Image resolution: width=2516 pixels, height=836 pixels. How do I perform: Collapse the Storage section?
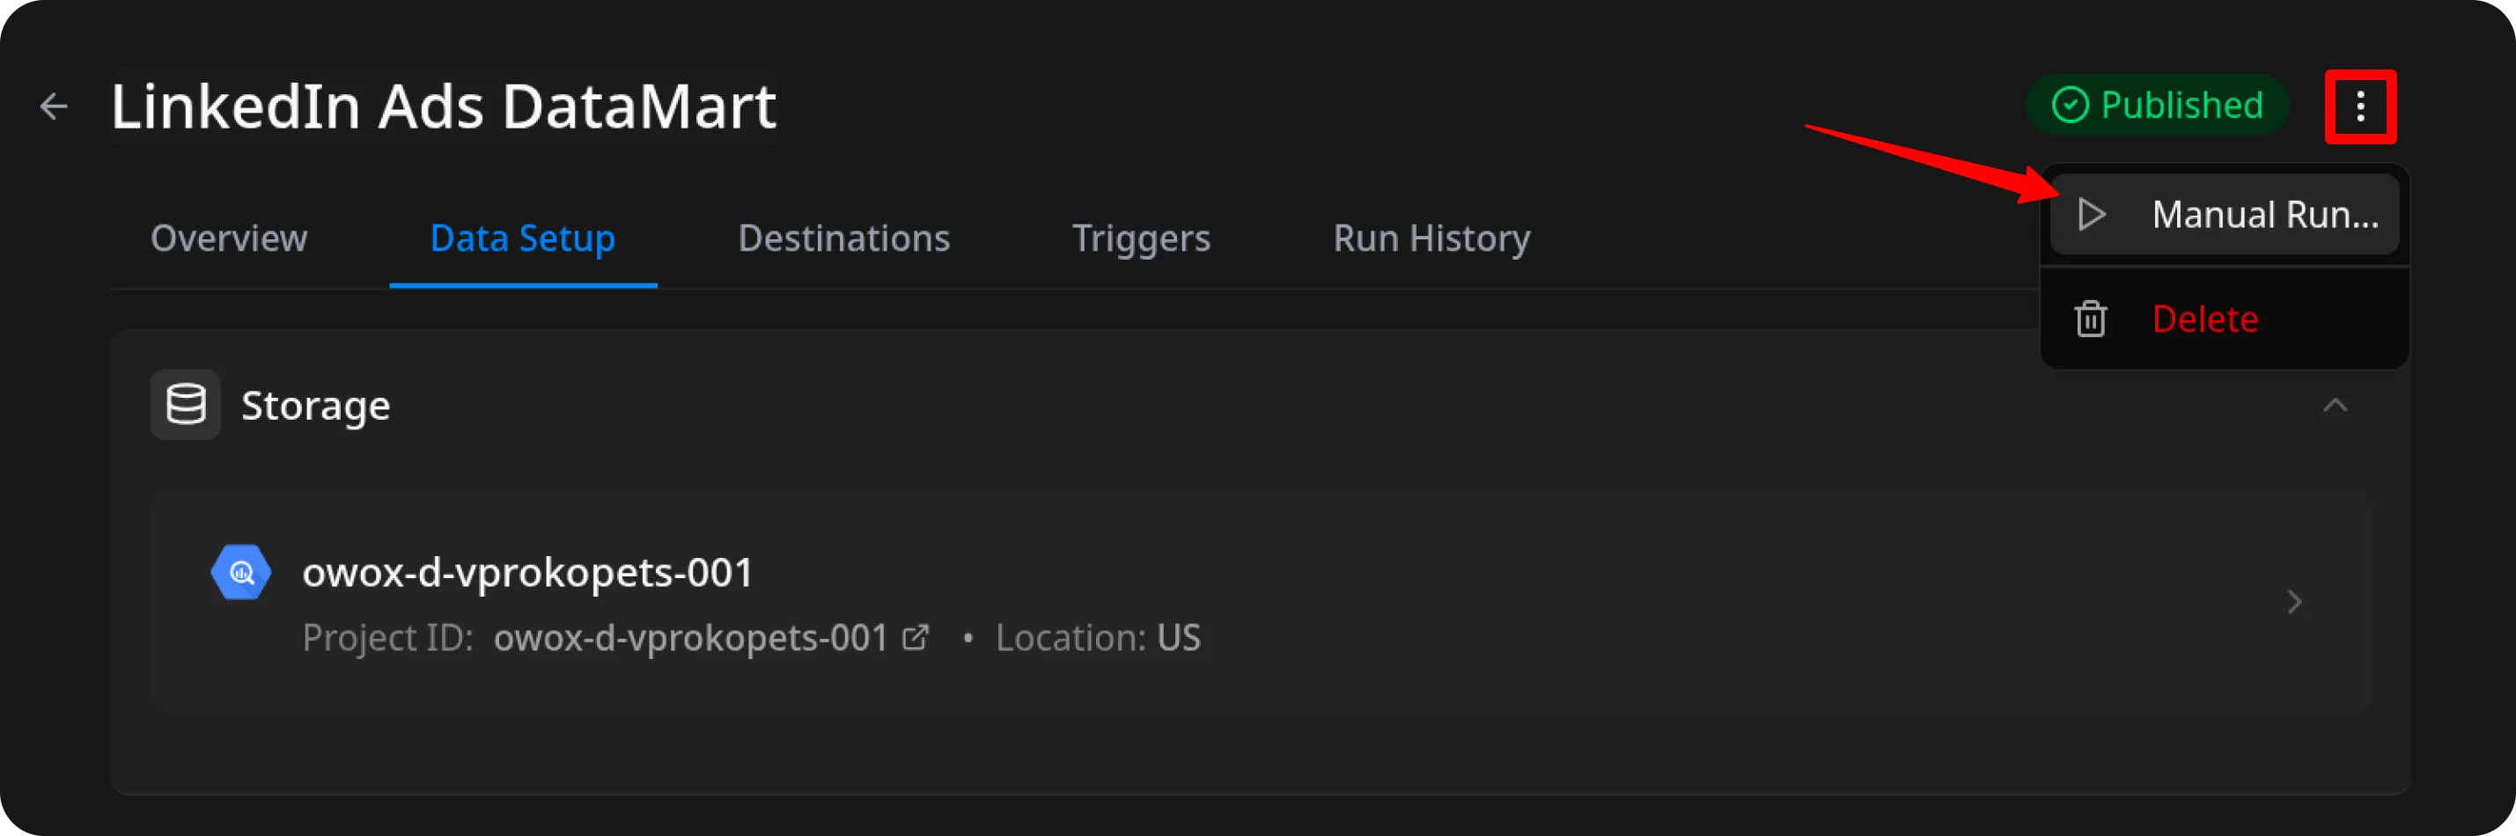[x=2335, y=406]
